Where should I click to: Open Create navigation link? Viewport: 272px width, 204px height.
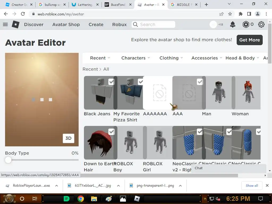click(x=96, y=24)
